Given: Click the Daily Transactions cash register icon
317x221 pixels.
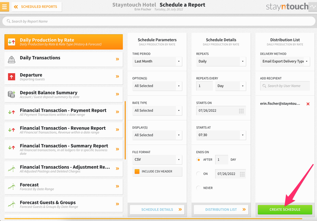Looking at the screenshot, I should (11, 60).
